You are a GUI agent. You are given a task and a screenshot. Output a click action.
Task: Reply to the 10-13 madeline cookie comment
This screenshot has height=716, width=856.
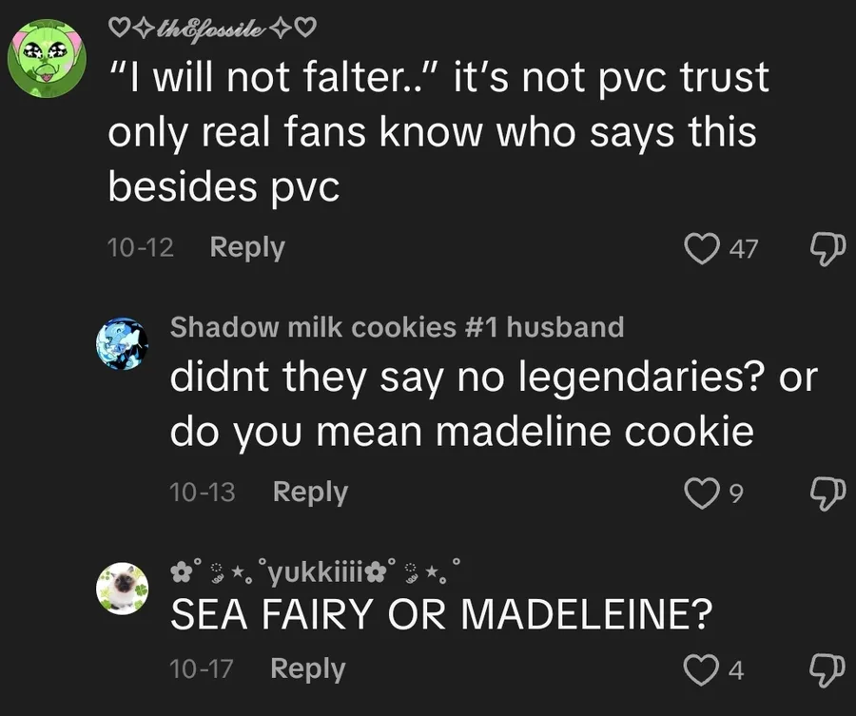pyautogui.click(x=310, y=492)
